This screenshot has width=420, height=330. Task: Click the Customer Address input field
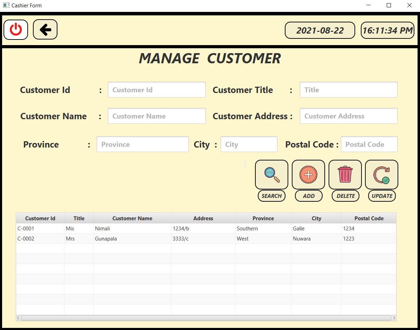coord(348,116)
